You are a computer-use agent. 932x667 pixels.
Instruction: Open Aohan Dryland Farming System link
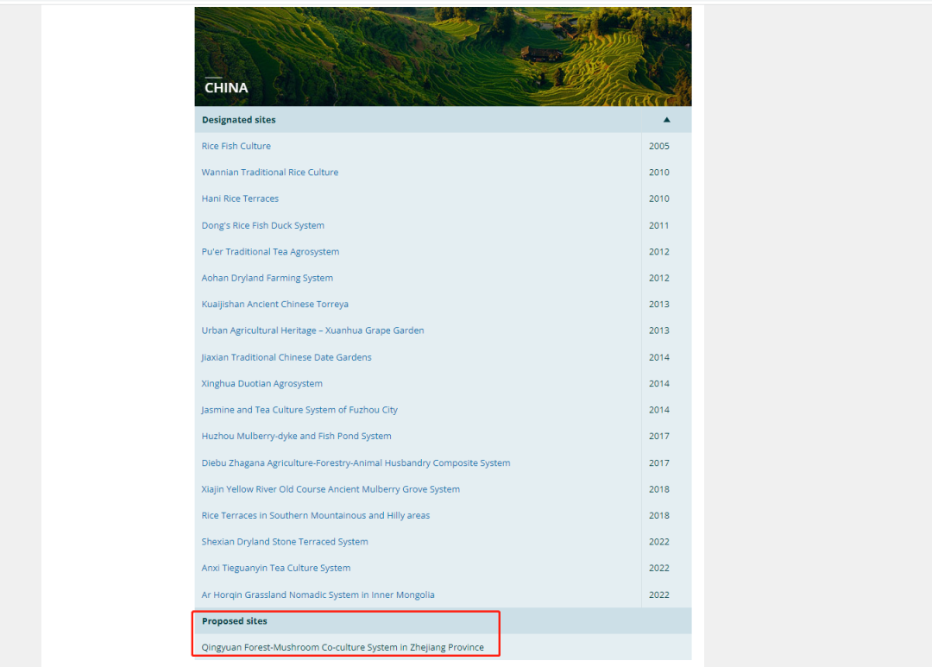pyautogui.click(x=267, y=278)
